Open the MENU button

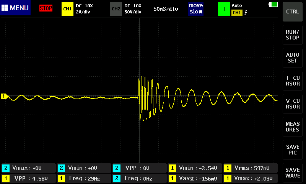(15, 8)
